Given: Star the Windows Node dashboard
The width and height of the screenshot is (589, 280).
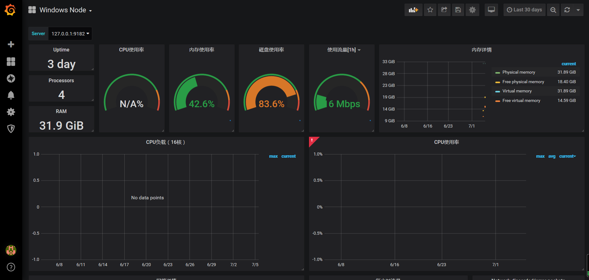Looking at the screenshot, I should [x=430, y=10].
